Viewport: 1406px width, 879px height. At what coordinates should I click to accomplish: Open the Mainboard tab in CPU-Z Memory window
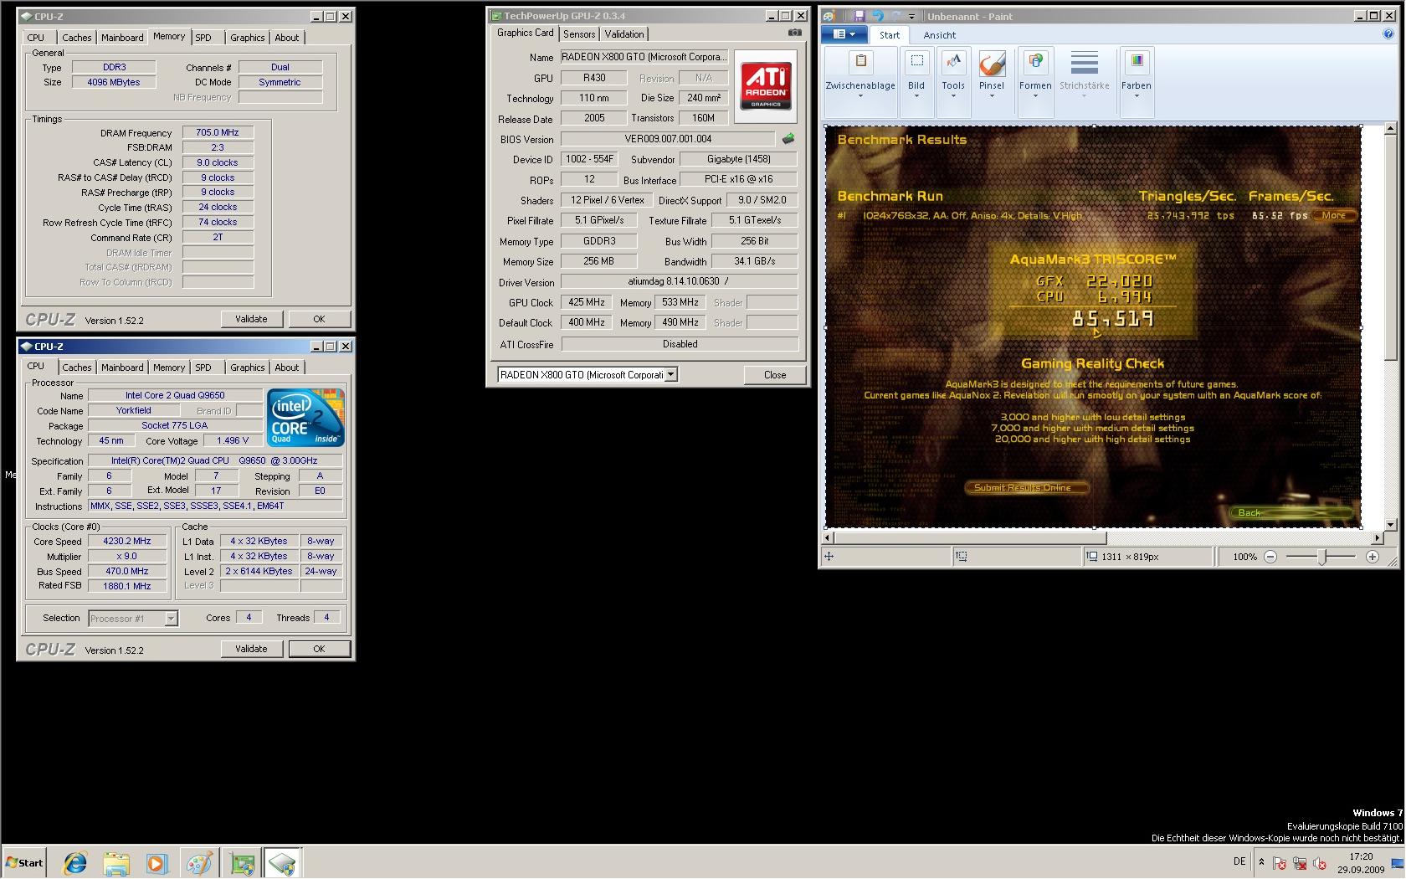[122, 38]
